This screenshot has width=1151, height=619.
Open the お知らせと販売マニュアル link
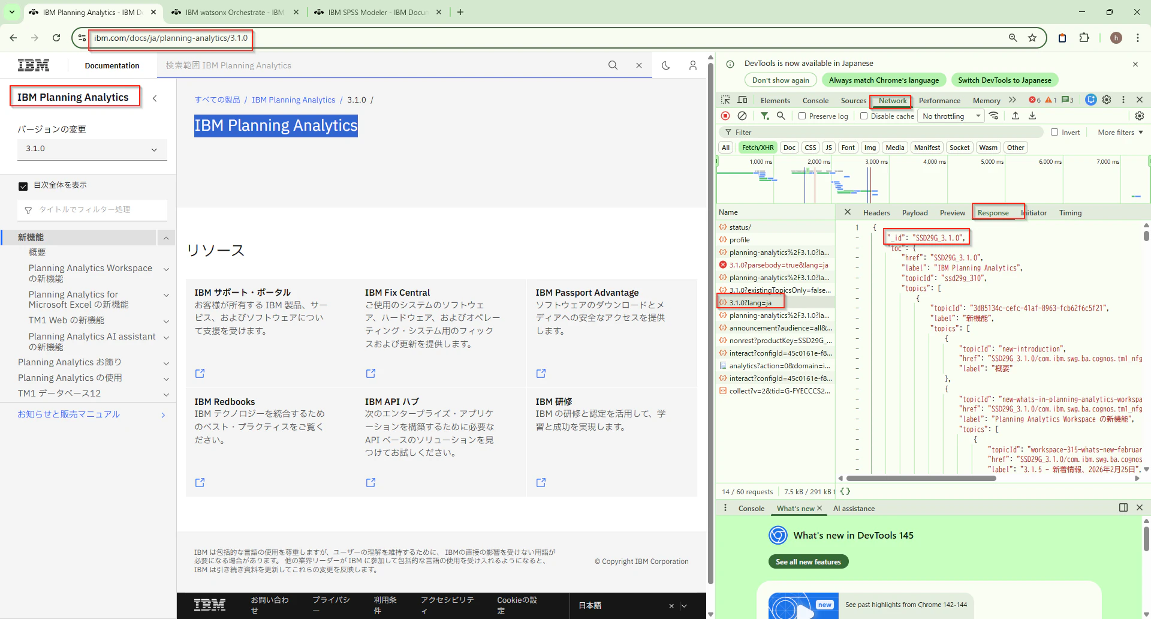(69, 414)
